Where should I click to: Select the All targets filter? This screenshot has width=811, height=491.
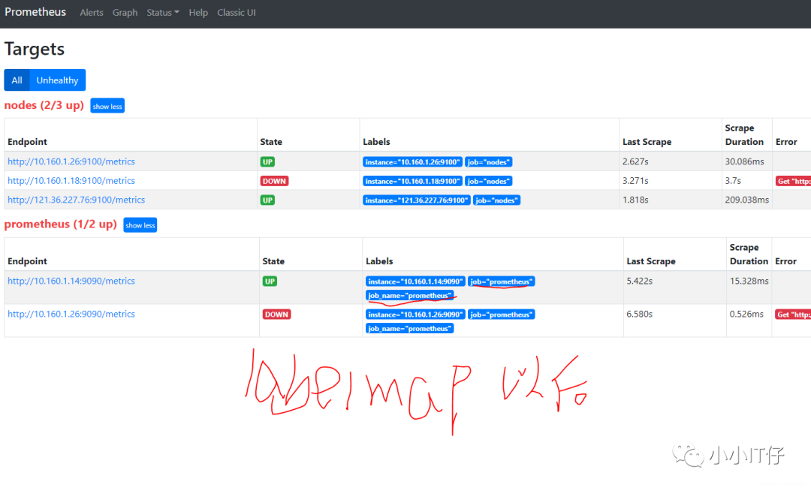coord(17,80)
